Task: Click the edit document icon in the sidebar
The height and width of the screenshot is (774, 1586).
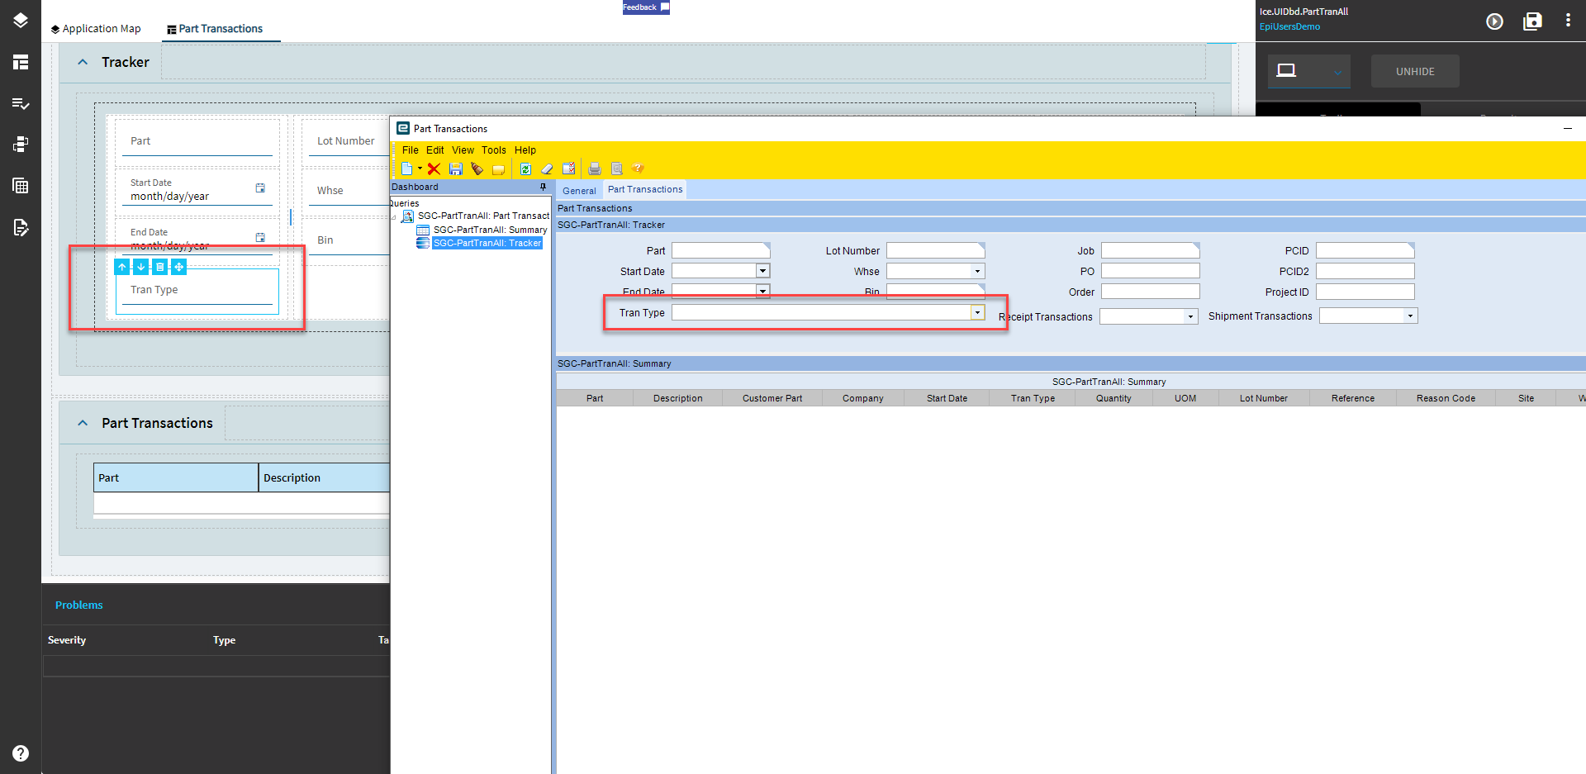Action: click(21, 227)
